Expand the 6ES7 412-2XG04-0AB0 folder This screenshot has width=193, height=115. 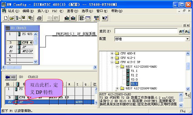tap(117, 88)
